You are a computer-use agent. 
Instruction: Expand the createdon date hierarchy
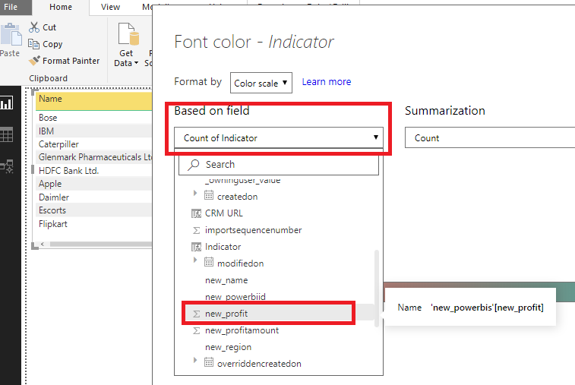[195, 196]
